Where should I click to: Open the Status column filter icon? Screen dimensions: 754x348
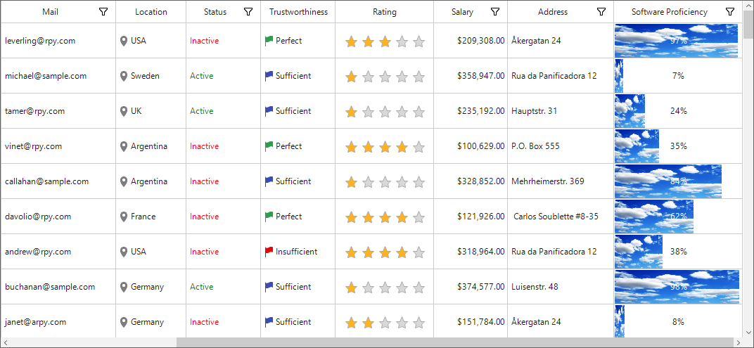248,12
